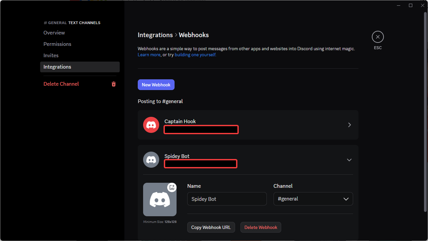Click the Webhooks breadcrumb heading

point(194,35)
